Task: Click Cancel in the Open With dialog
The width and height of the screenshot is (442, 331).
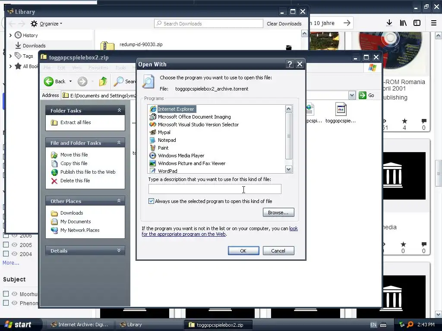Action: (278, 251)
